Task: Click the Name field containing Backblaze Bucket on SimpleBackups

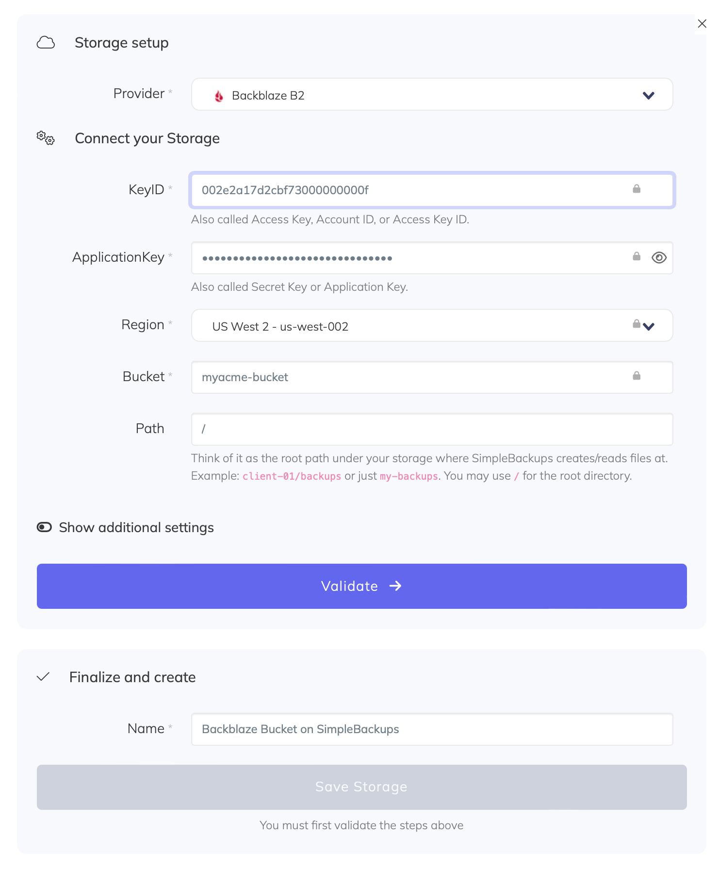Action: coord(432,729)
